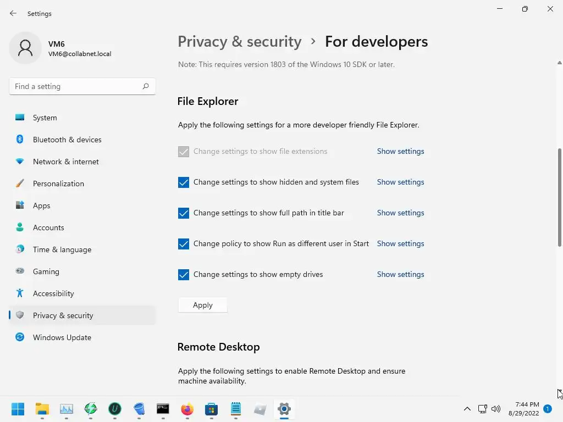Toggle show full path in title bar
The height and width of the screenshot is (422, 563).
[x=184, y=213]
